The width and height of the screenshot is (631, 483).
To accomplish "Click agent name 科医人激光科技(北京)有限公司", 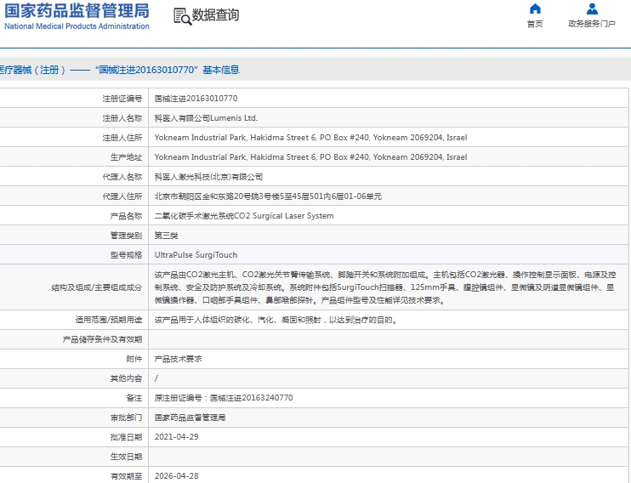I will 208,177.
